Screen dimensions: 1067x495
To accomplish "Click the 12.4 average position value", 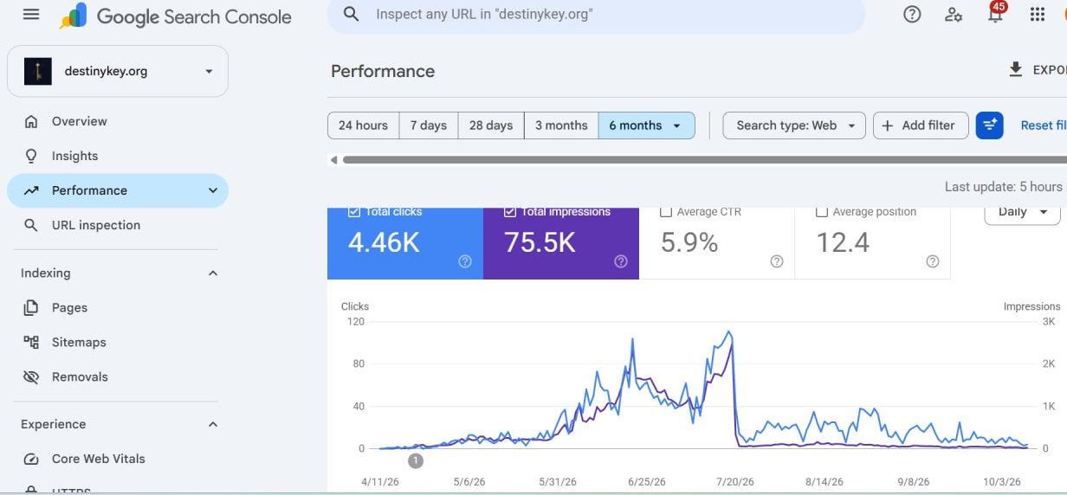I will pos(843,242).
